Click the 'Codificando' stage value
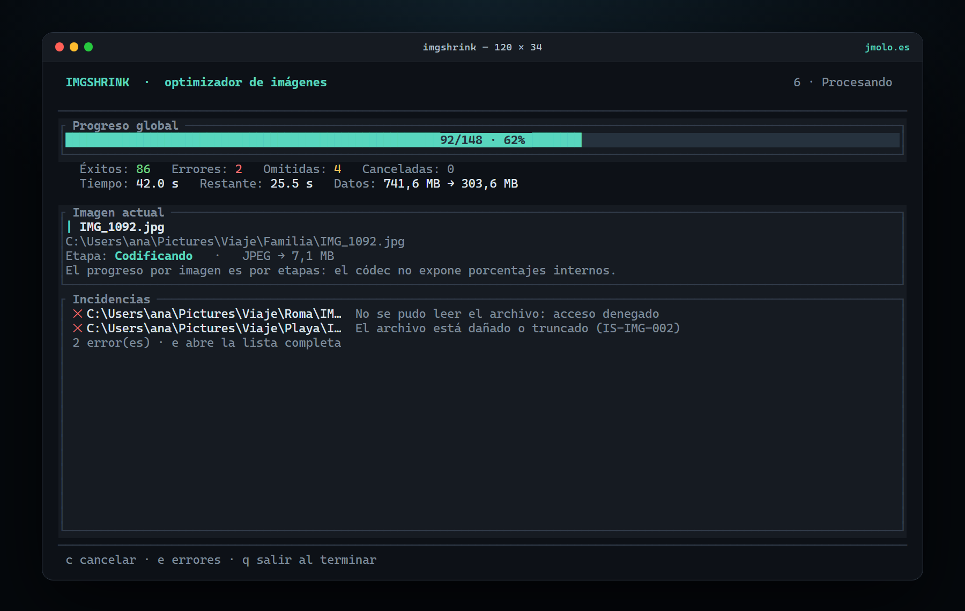 point(153,256)
